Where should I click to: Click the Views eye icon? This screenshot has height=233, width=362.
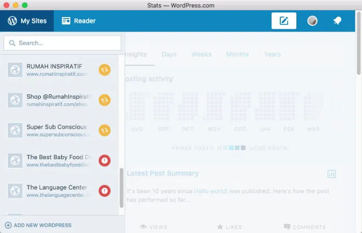pos(143,226)
